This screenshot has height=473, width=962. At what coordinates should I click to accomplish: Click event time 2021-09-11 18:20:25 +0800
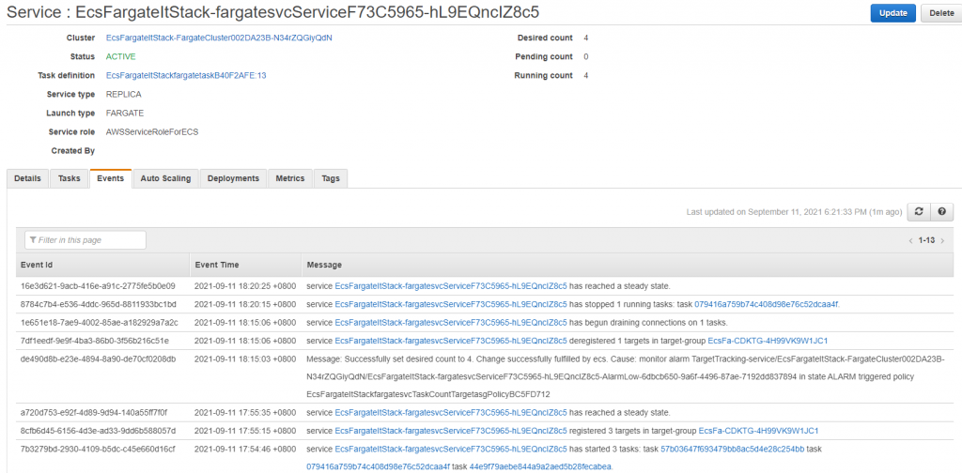(x=245, y=285)
